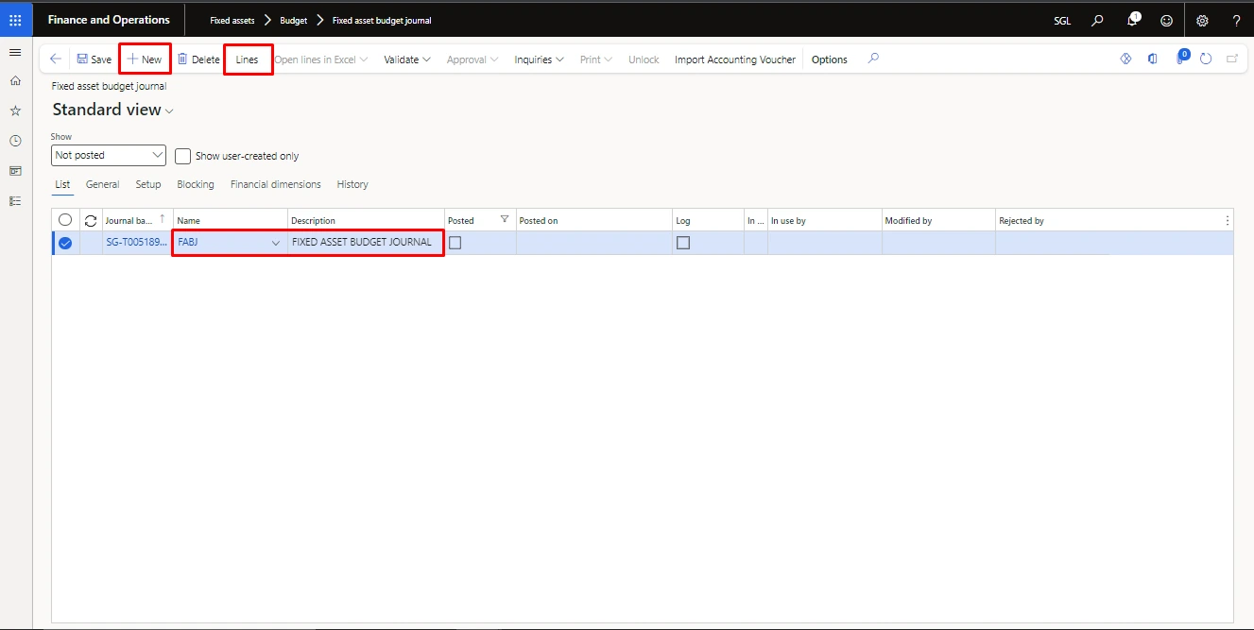Create a New journal
The width and height of the screenshot is (1254, 630).
[145, 60]
